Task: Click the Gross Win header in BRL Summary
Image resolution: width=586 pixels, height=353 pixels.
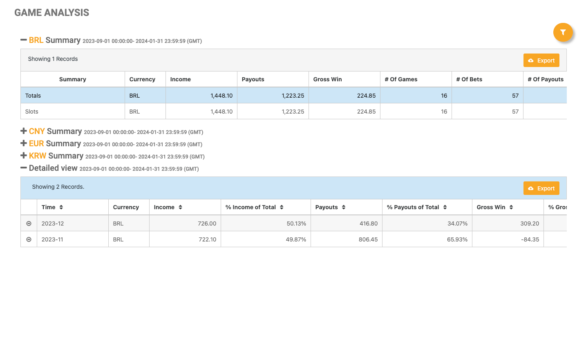Action: tap(327, 79)
